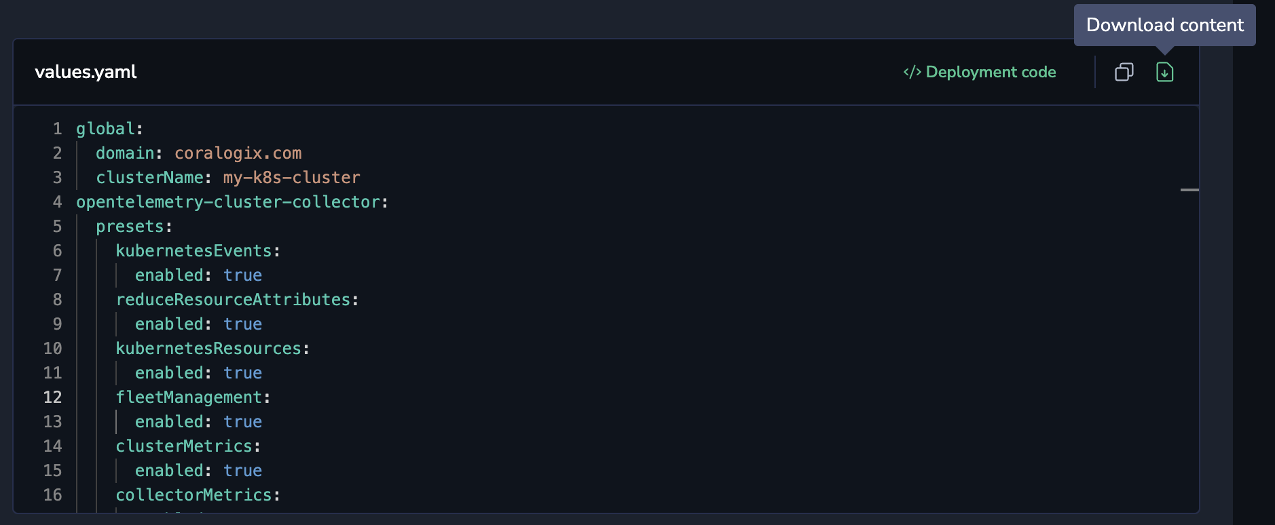Click 'true' value under clusterMetrics
This screenshot has height=525, width=1275.
[x=242, y=471]
